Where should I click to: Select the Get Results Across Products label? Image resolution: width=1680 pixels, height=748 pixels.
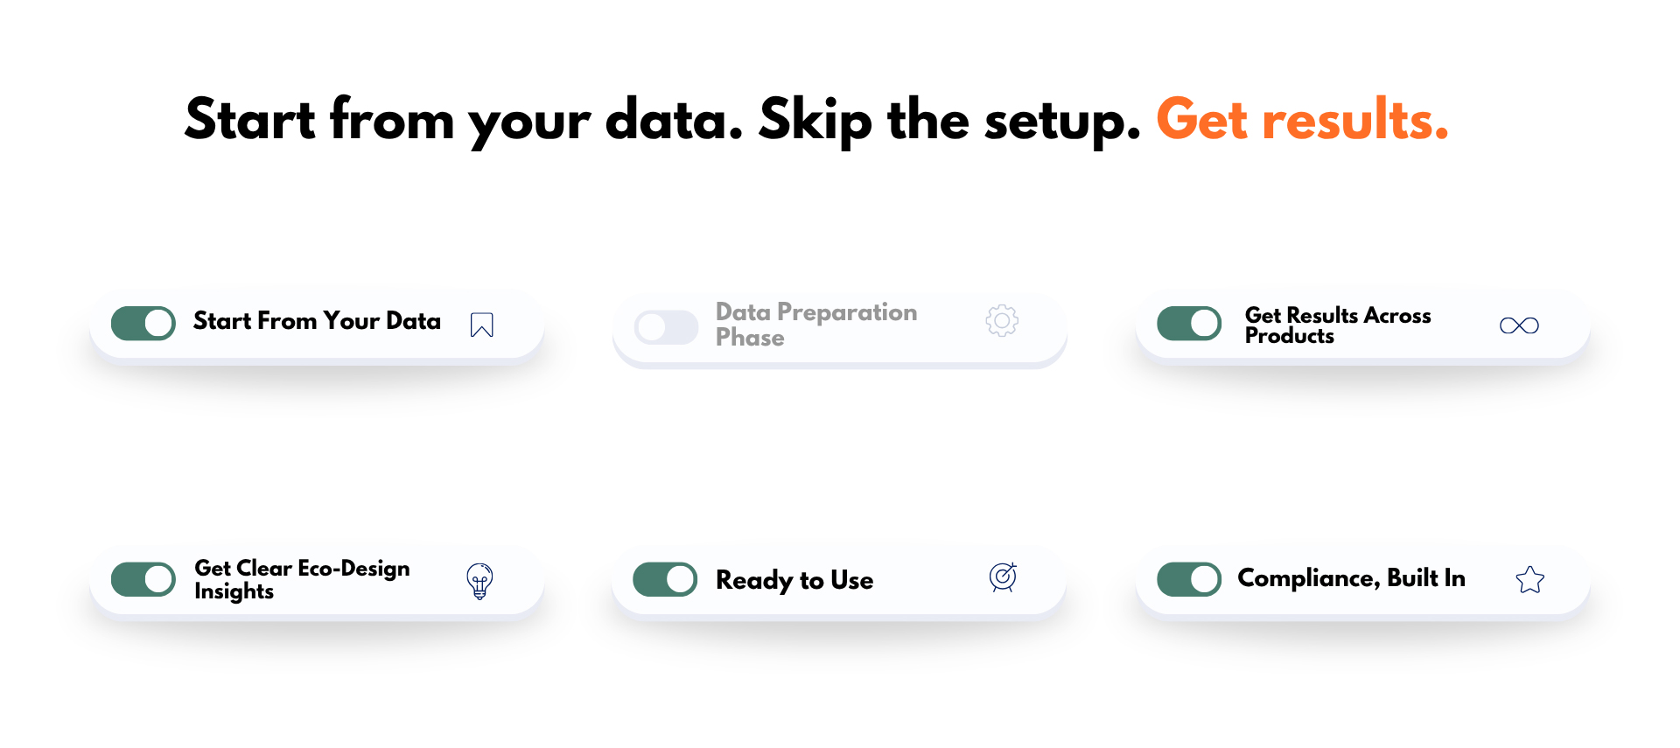point(1337,325)
